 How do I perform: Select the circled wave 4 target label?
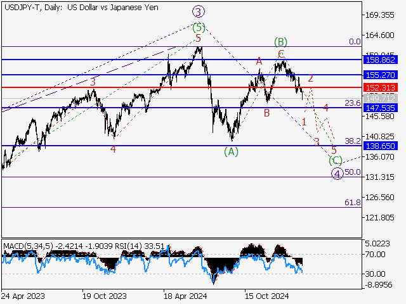[337, 173]
